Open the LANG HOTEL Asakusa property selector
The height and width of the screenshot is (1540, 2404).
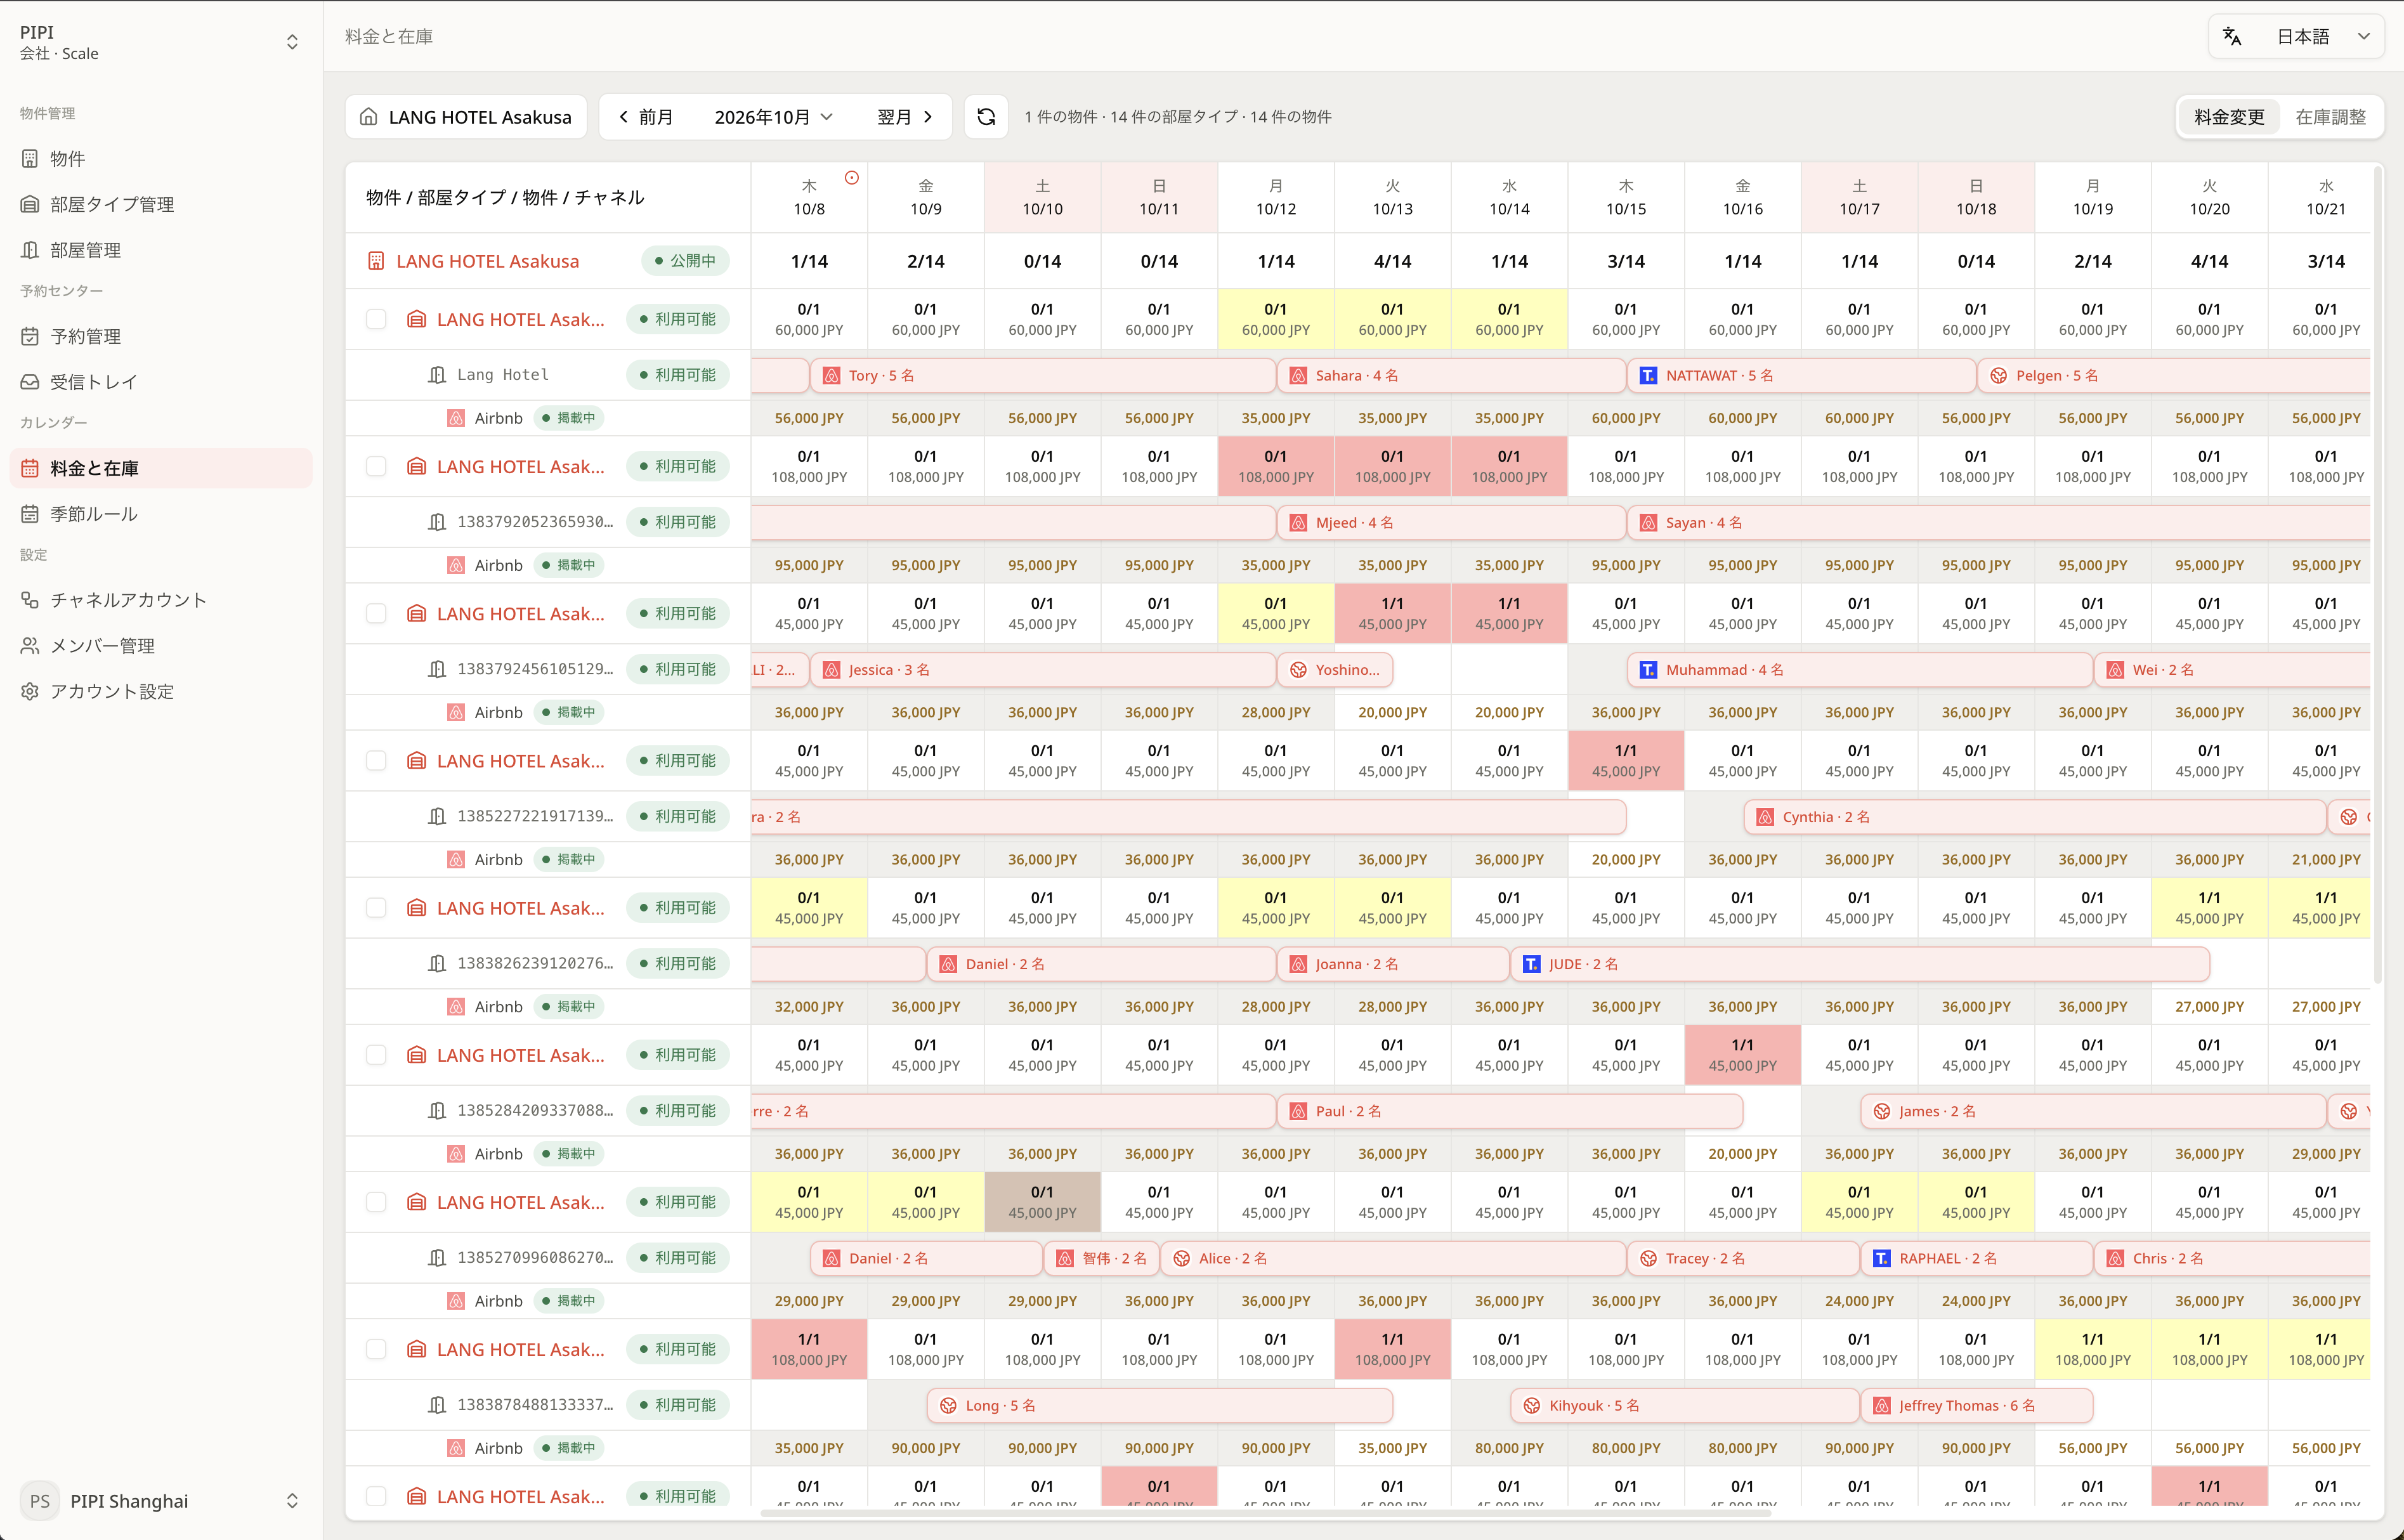click(466, 117)
